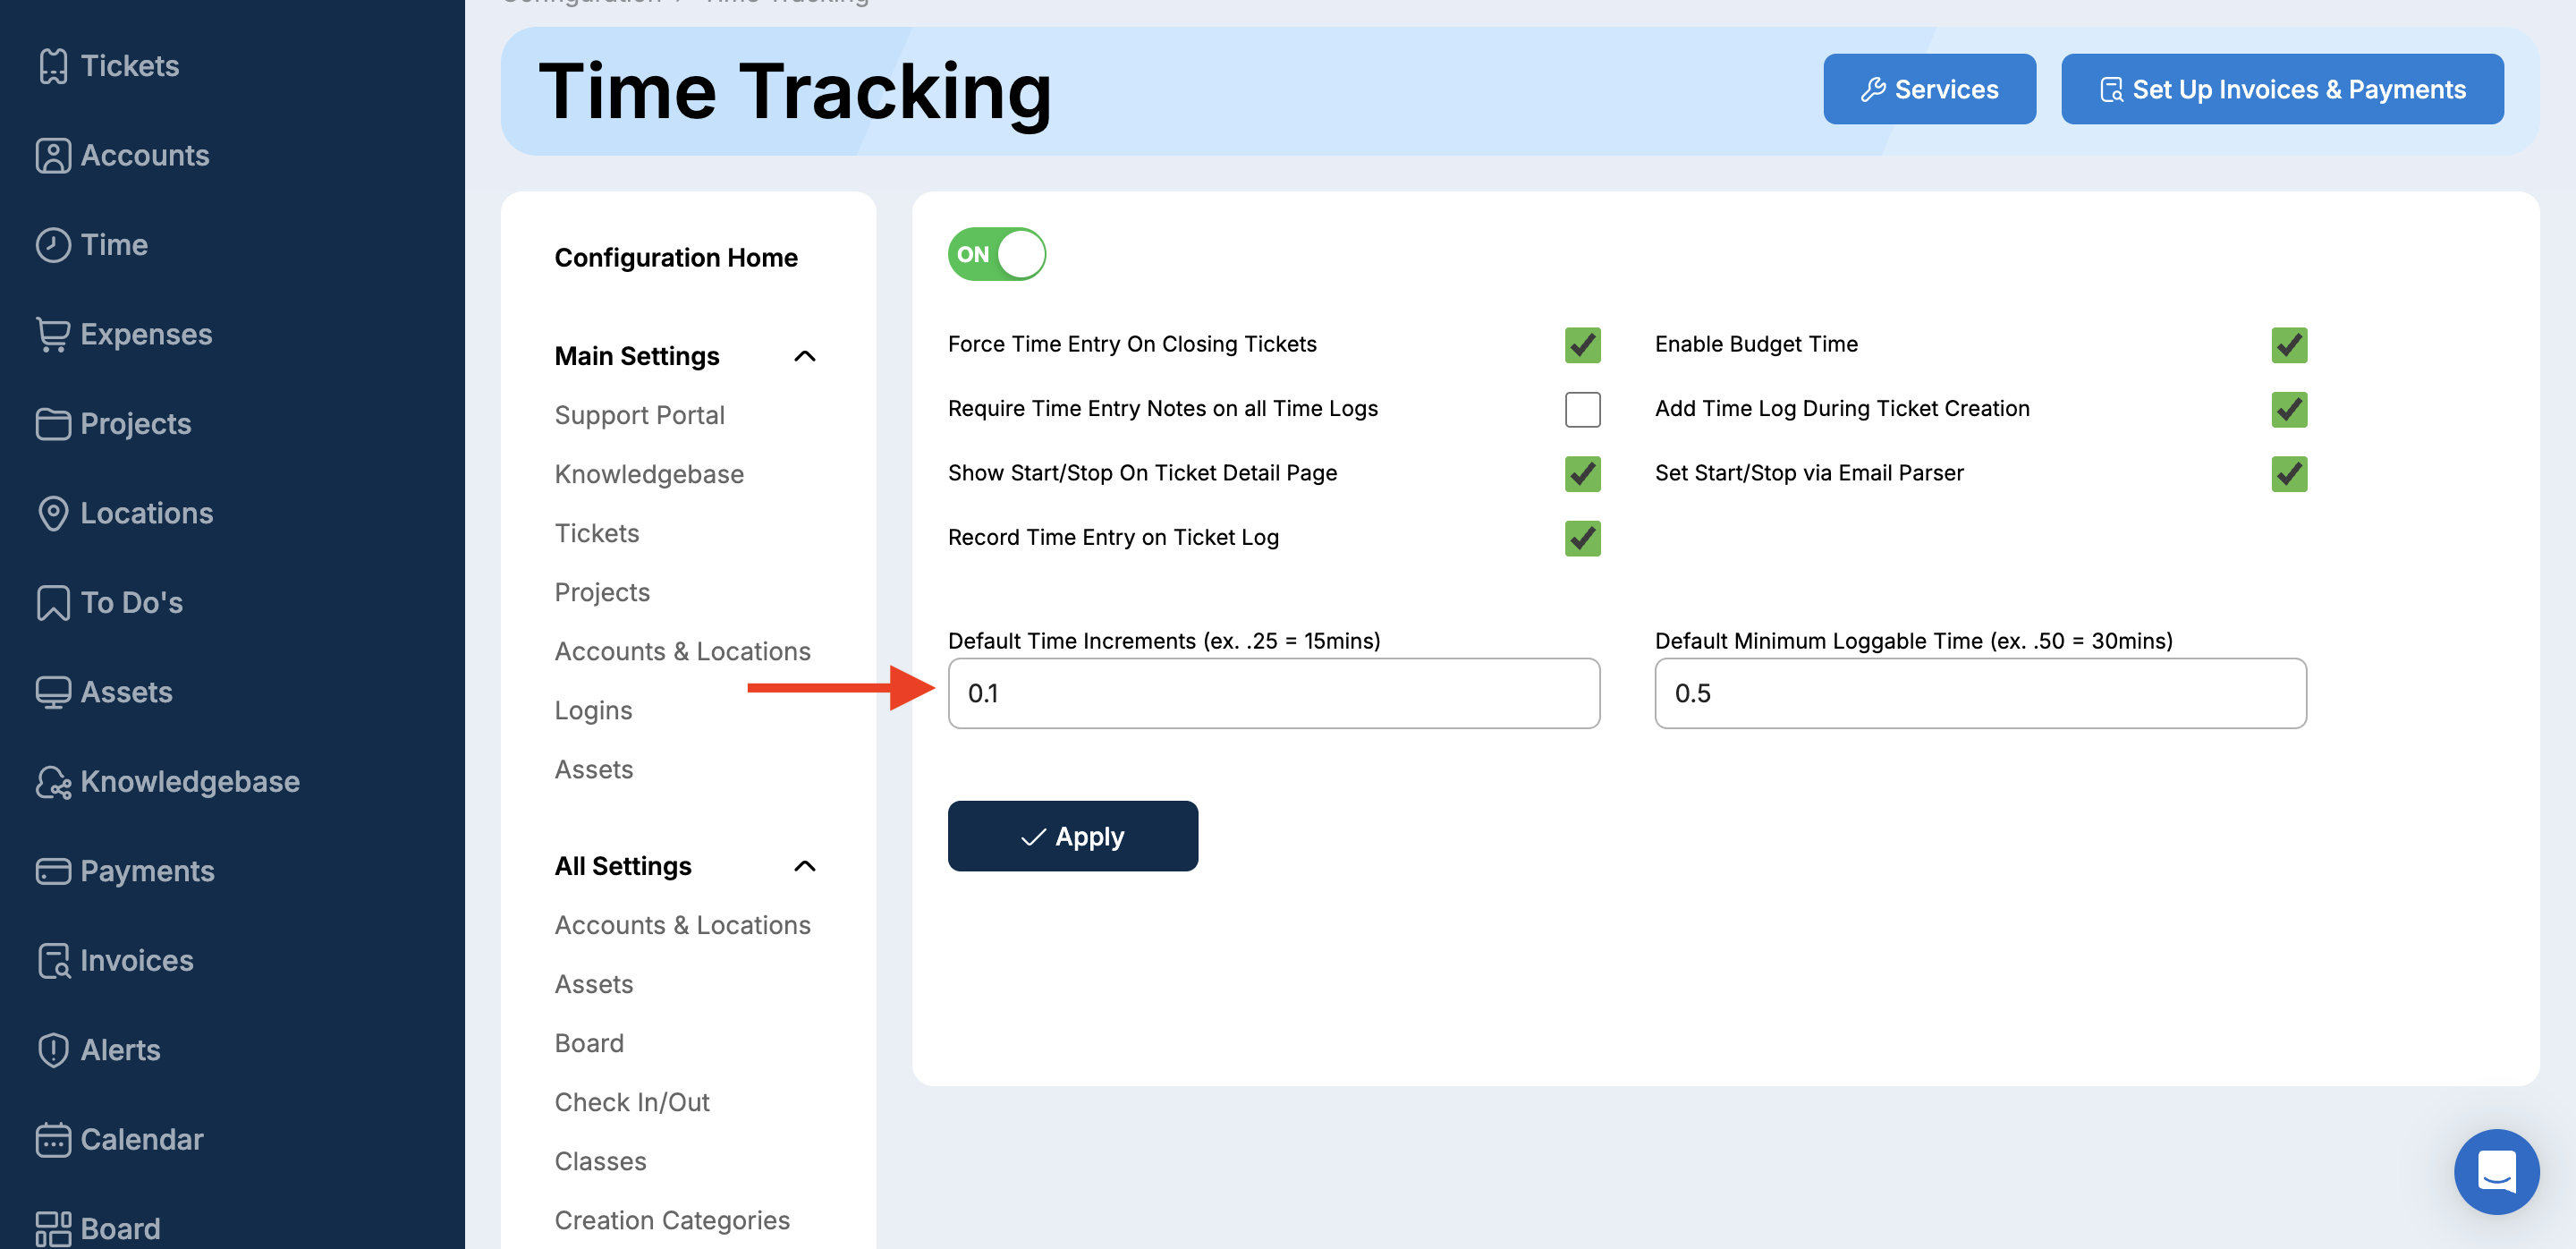Enable Require Time Entry Notes checkbox
The width and height of the screenshot is (2576, 1249).
click(x=1582, y=409)
